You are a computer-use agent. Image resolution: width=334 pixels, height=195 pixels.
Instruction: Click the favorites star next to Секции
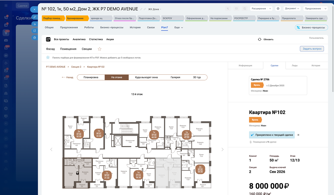point(99,49)
